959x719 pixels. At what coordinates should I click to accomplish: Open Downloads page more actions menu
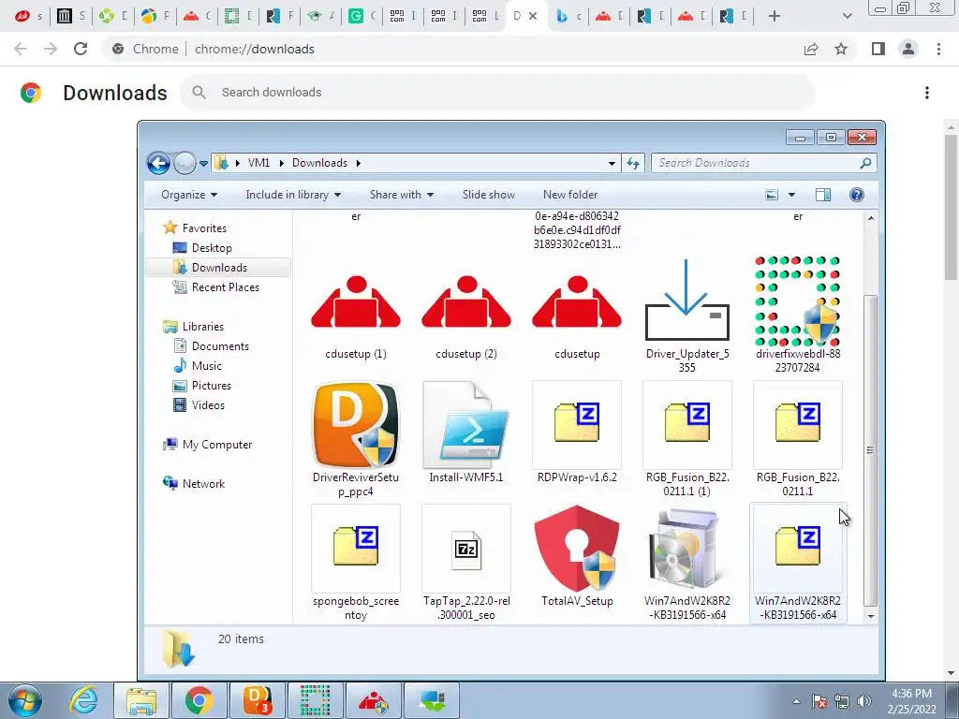(x=927, y=93)
